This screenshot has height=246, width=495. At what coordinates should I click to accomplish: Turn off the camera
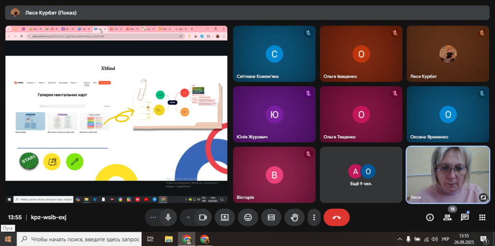[203, 217]
